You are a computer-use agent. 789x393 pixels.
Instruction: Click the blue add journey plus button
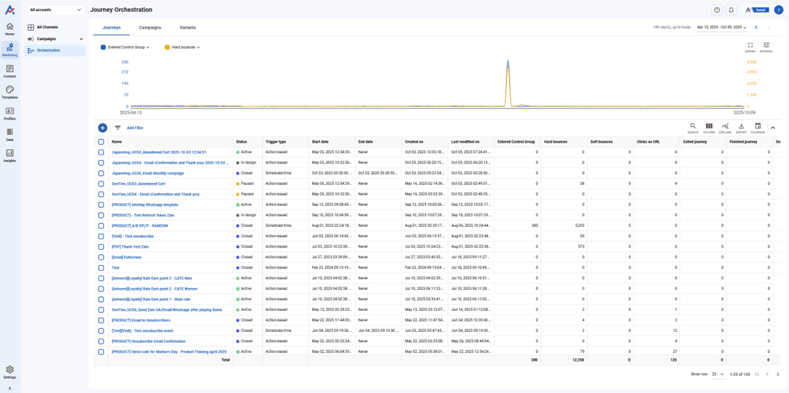[x=102, y=128]
